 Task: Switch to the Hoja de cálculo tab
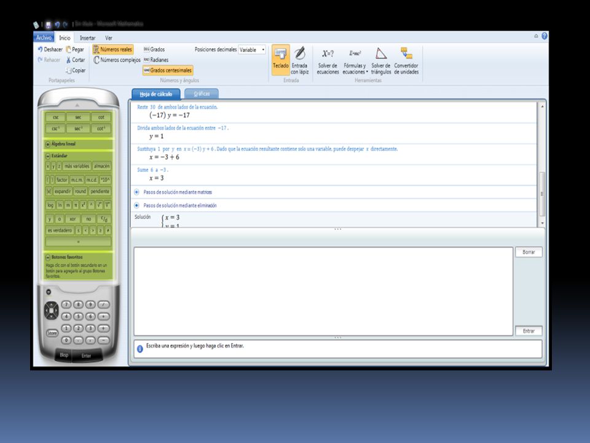155,94
